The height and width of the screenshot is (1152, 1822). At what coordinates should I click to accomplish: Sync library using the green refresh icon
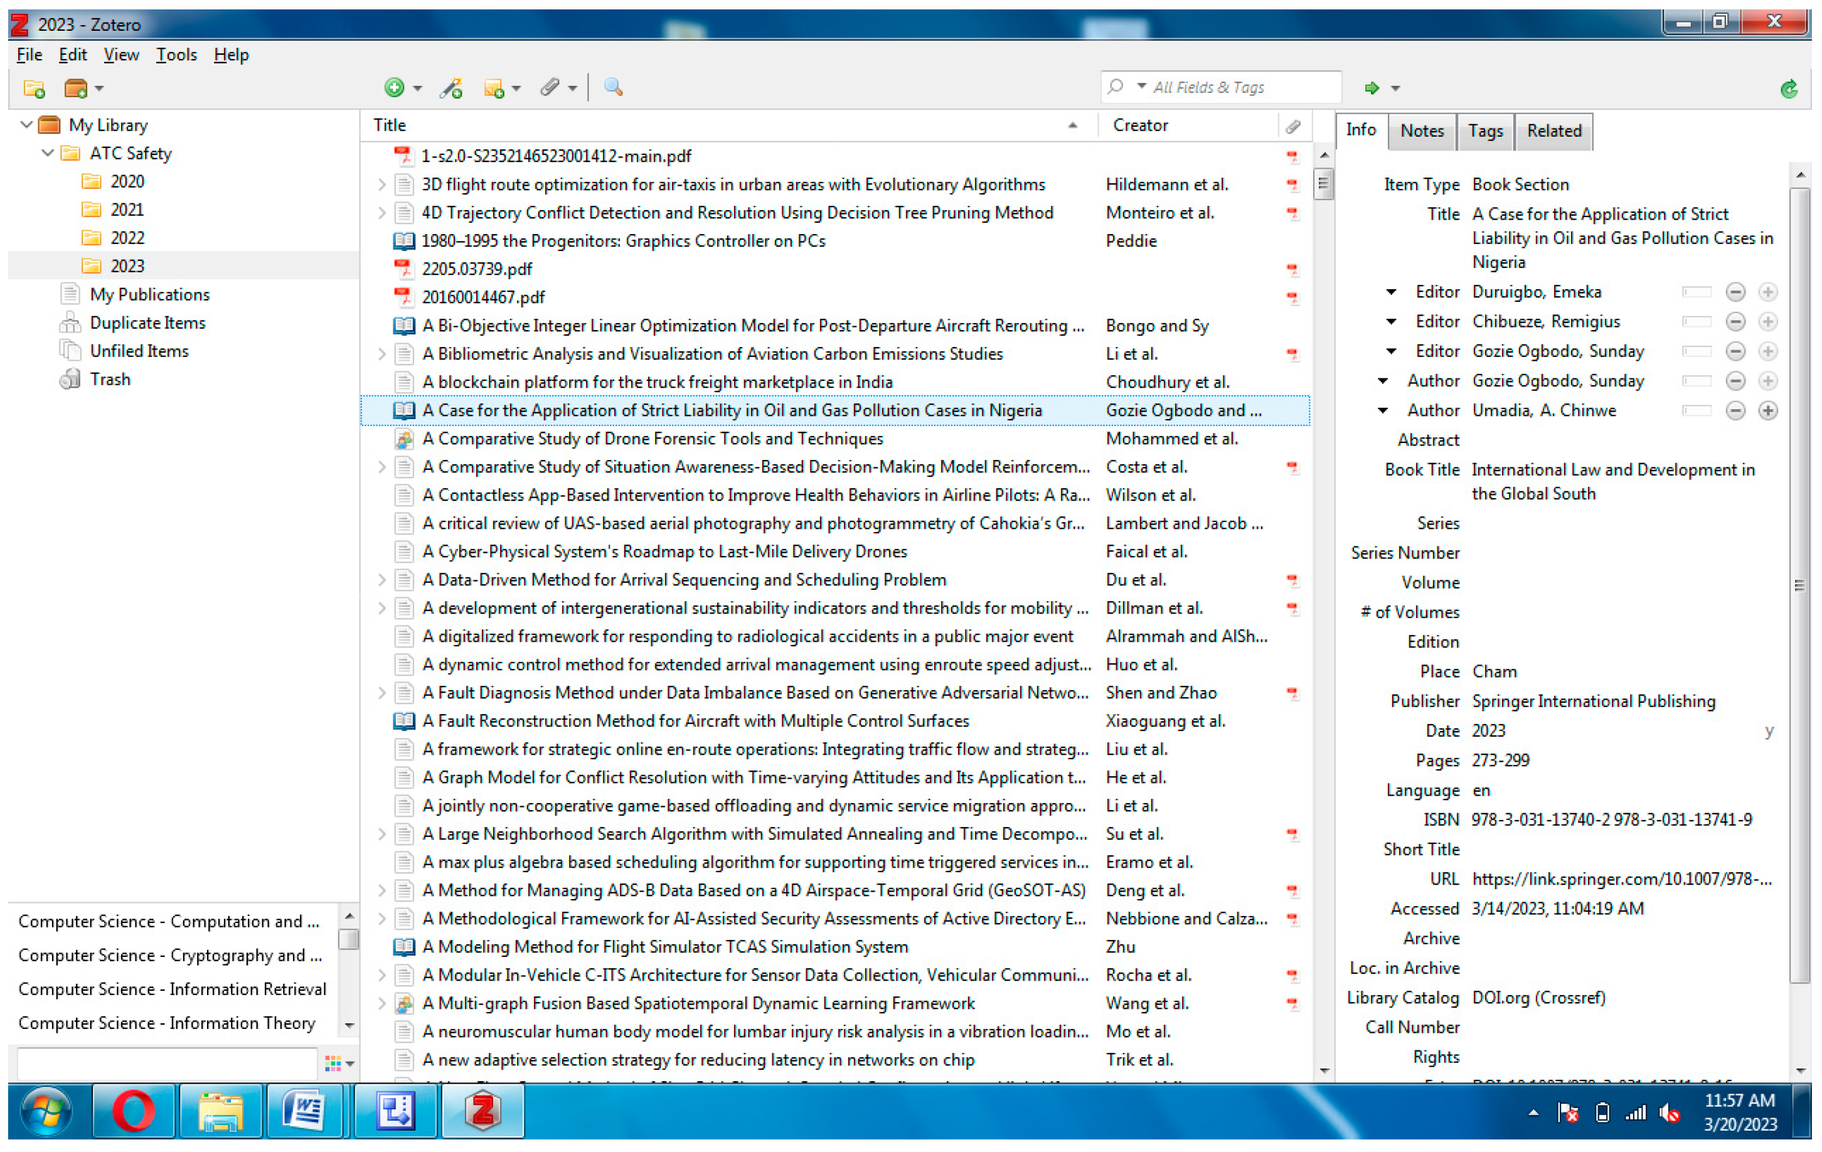pyautogui.click(x=1788, y=88)
